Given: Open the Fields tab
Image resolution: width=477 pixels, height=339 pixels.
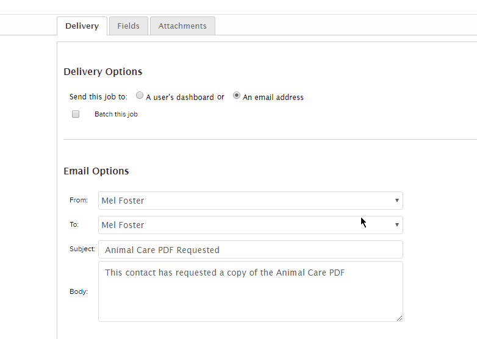Looking at the screenshot, I should (129, 26).
